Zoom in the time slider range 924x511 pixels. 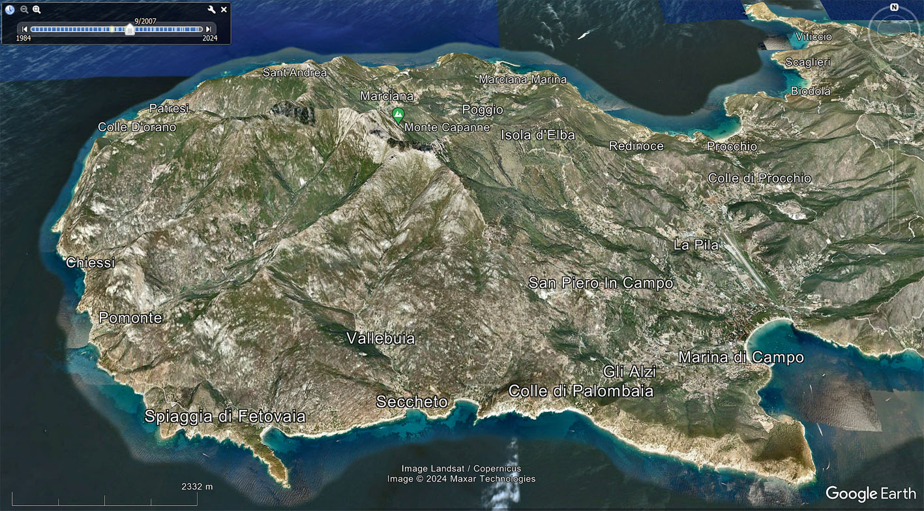pos(37,10)
